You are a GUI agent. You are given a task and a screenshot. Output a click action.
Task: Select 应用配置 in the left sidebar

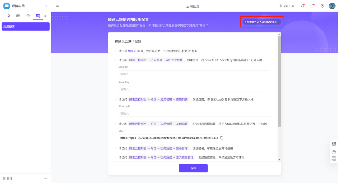pos(26,27)
